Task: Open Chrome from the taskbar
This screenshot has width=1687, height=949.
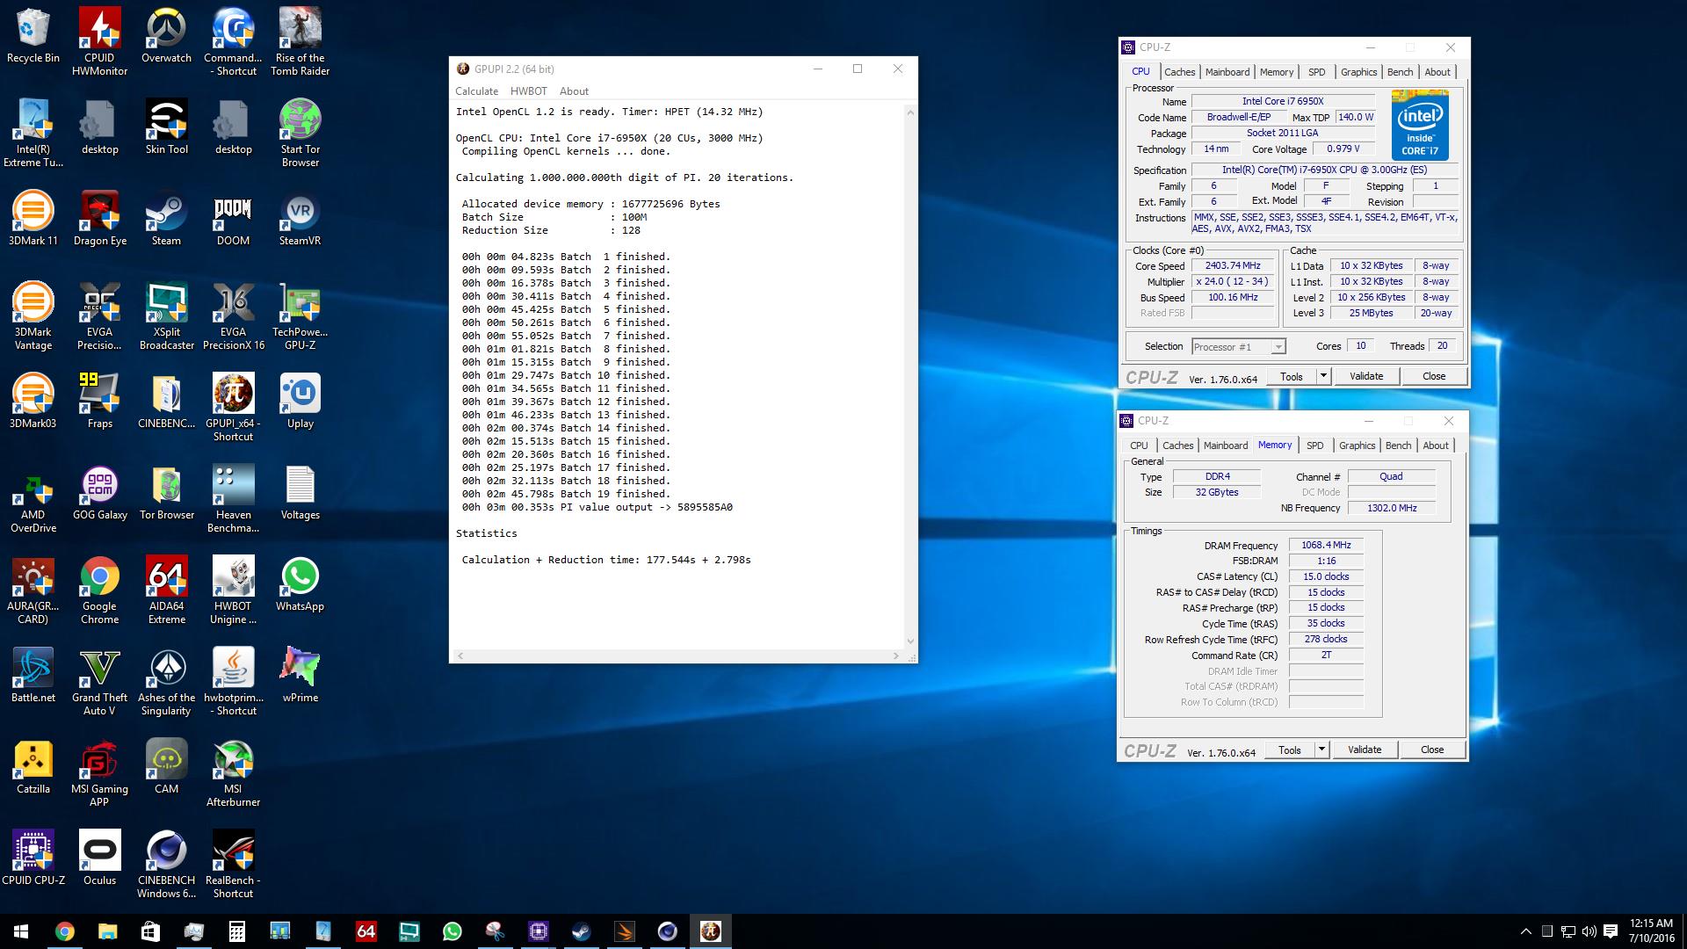Action: click(64, 931)
